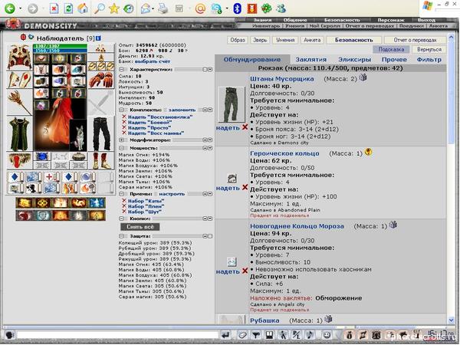
Task: Click the equipped green armor vest slot
Action: pos(19,133)
